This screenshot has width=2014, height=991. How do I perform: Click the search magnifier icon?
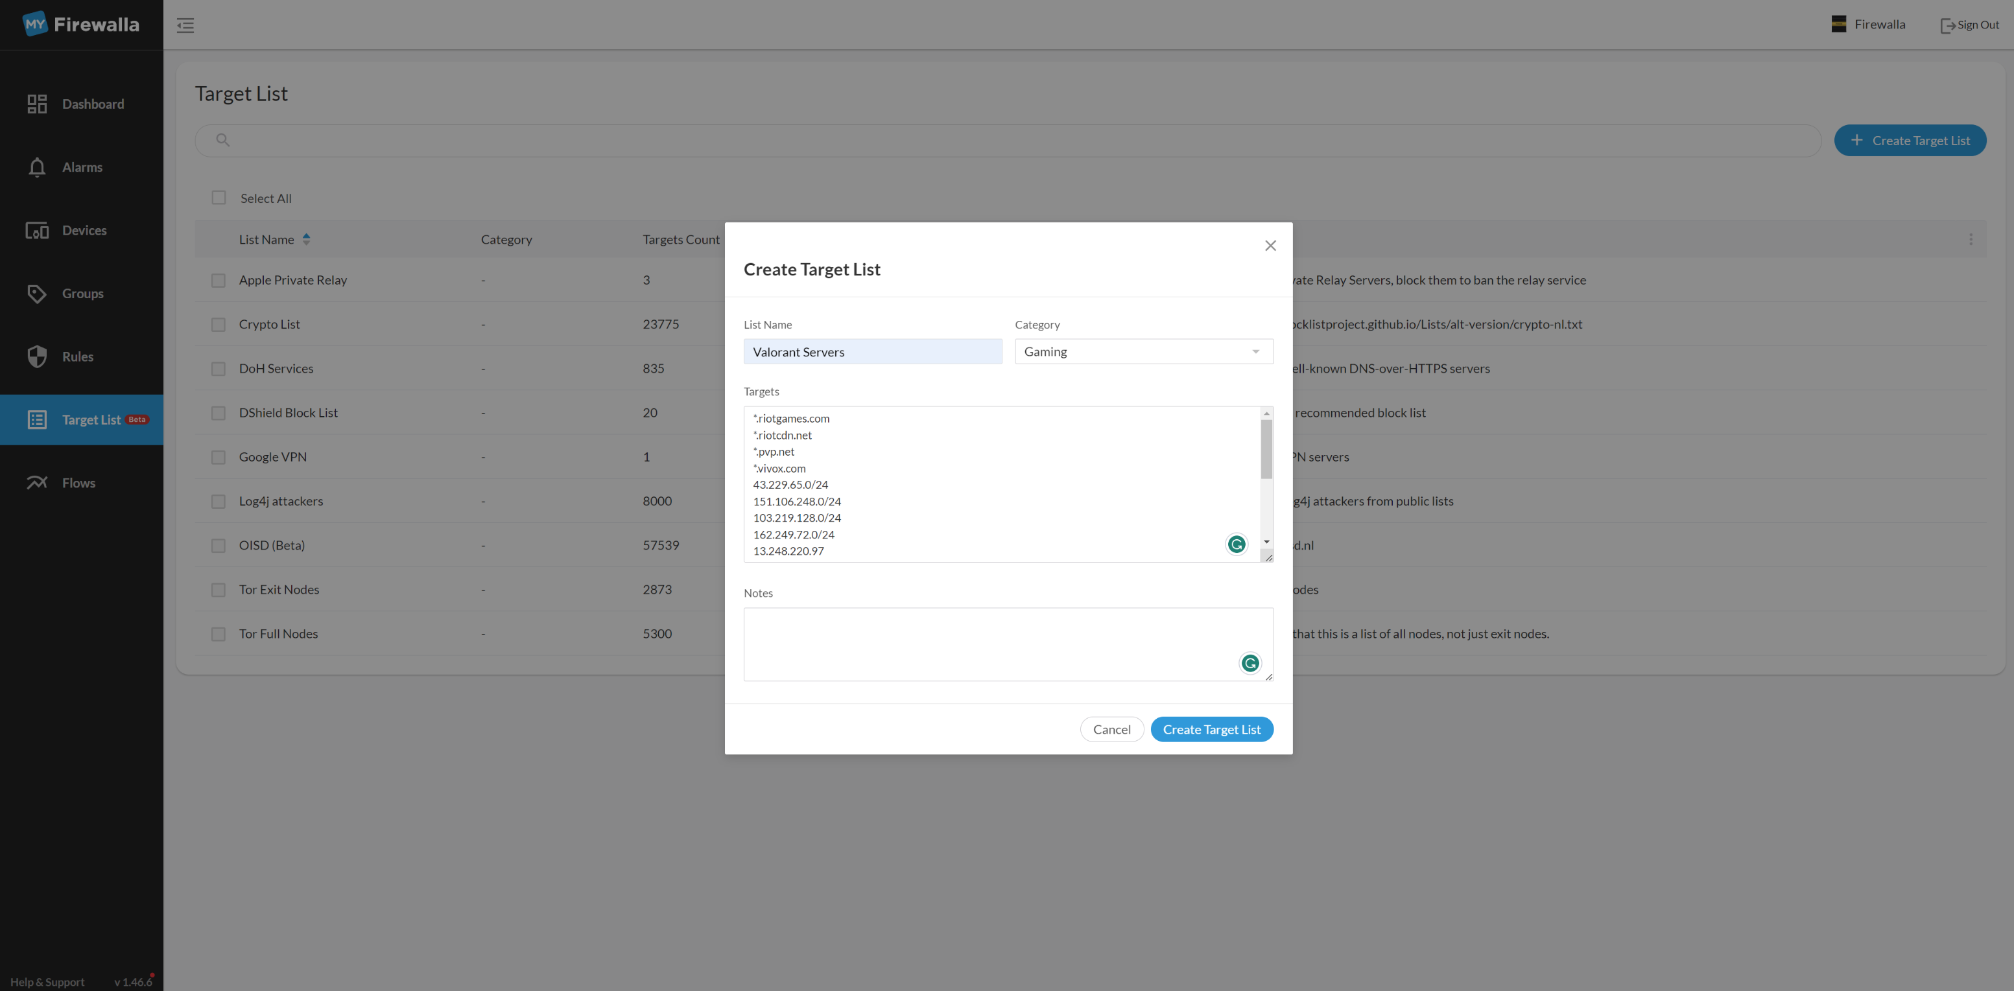(223, 140)
